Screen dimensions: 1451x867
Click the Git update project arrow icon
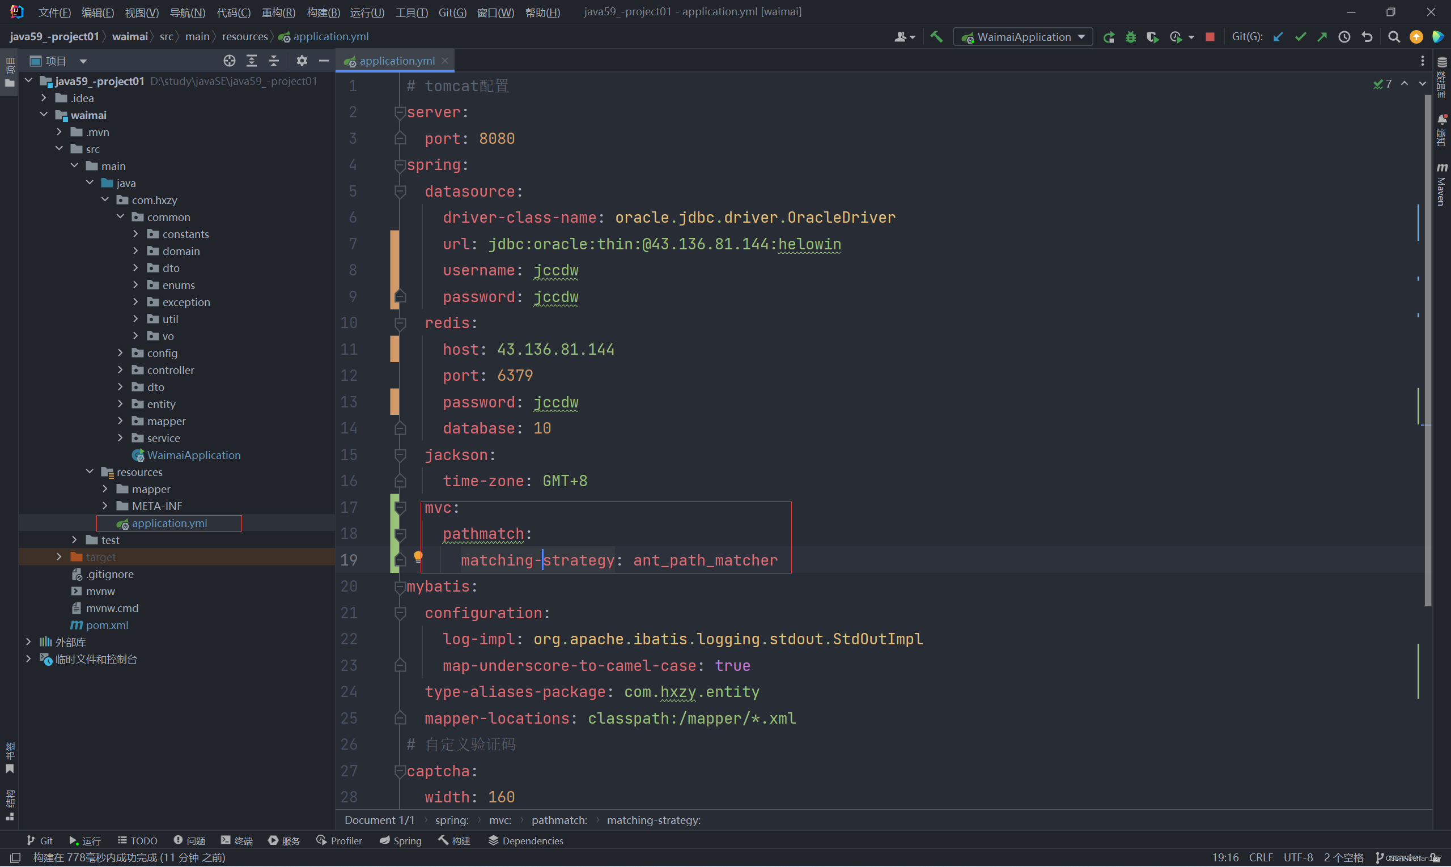(1278, 37)
